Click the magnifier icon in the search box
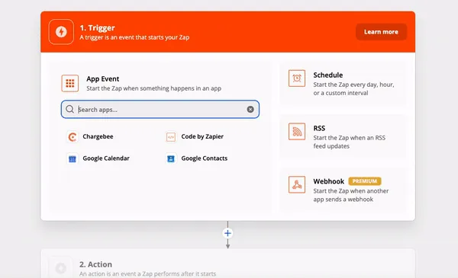The image size is (458, 278). click(69, 109)
